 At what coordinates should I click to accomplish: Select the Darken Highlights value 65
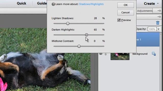[95, 30]
